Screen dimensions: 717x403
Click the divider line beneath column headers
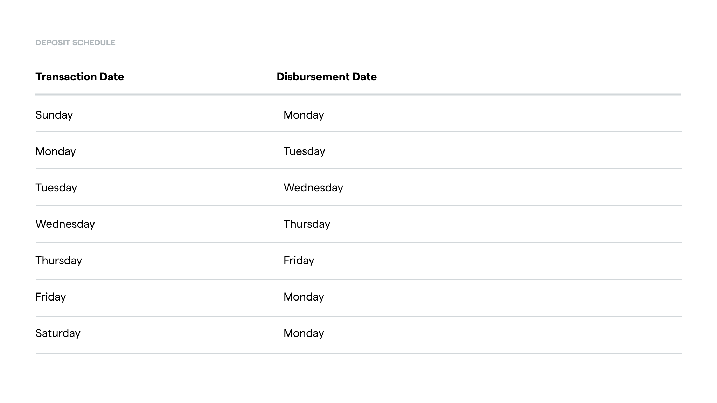(x=358, y=94)
